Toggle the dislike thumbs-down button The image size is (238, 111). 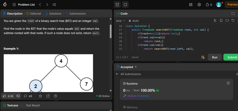tap(18, 96)
